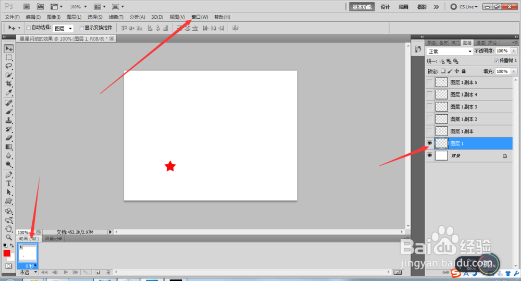The width and height of the screenshot is (521, 281).
Task: Open the 窗口(W) menu
Action: (x=200, y=17)
